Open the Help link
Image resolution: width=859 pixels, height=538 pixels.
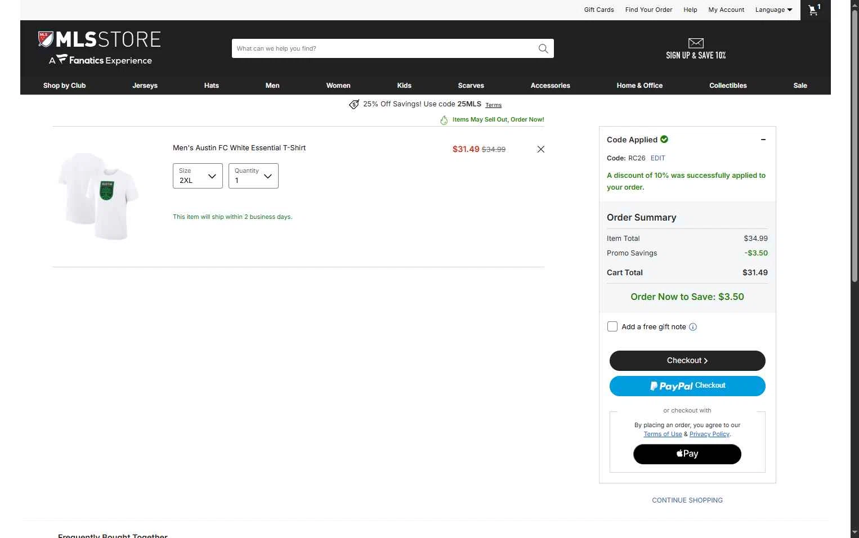pyautogui.click(x=690, y=10)
